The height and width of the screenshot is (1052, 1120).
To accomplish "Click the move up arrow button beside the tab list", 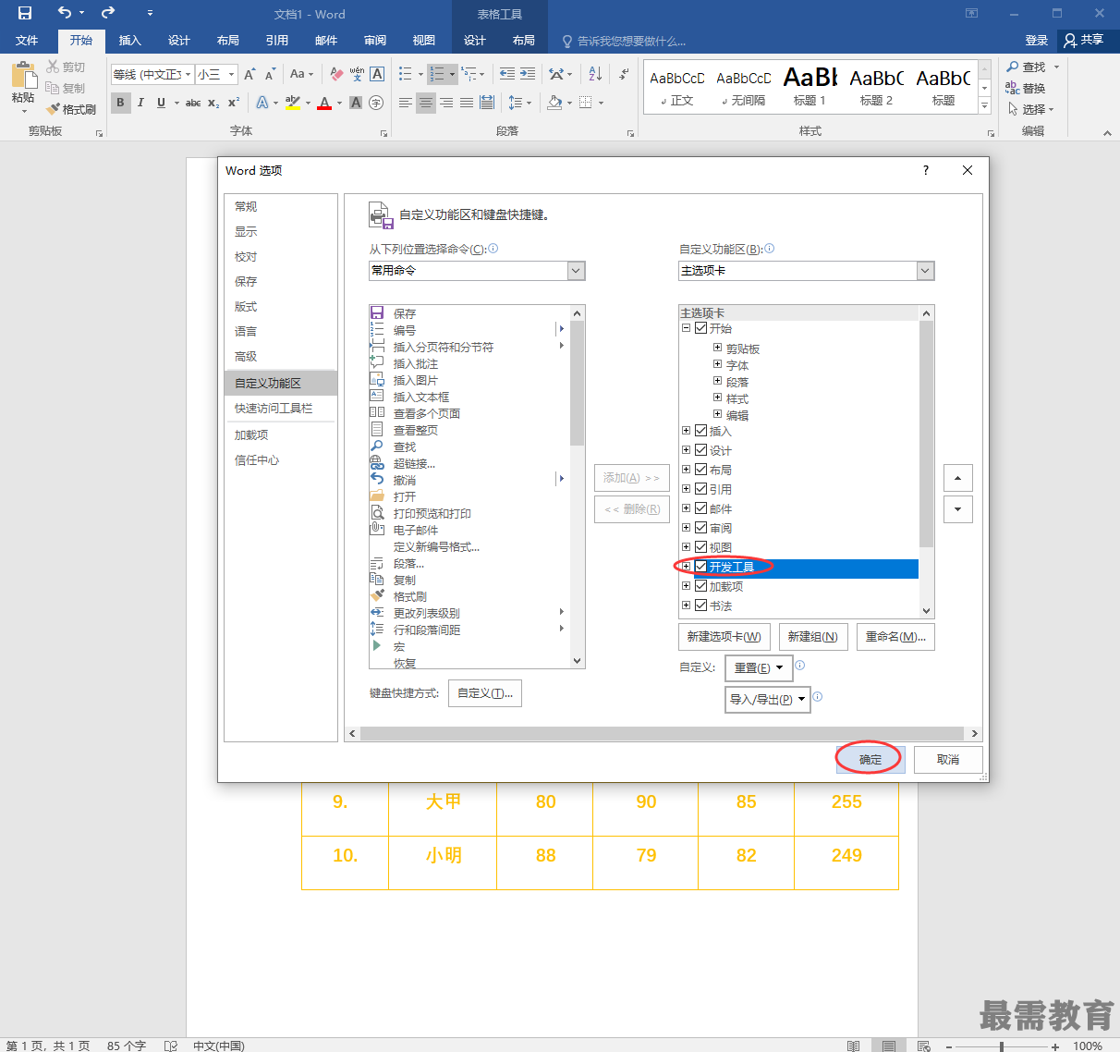I will (x=957, y=478).
